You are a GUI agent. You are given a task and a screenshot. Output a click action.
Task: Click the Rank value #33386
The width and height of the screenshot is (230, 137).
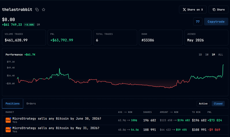point(148,40)
